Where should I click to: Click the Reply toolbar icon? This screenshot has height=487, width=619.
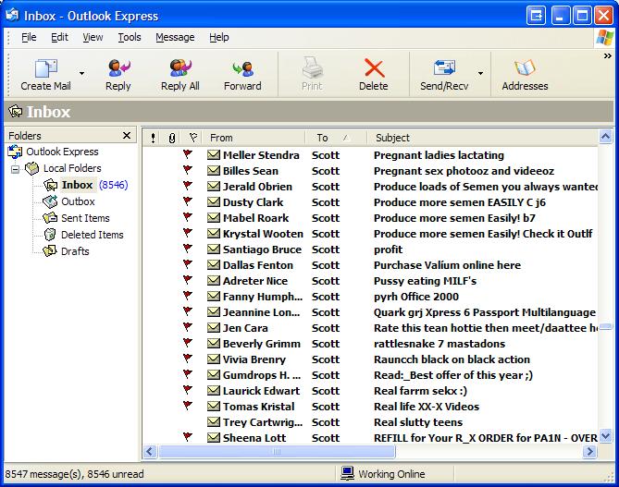[118, 67]
